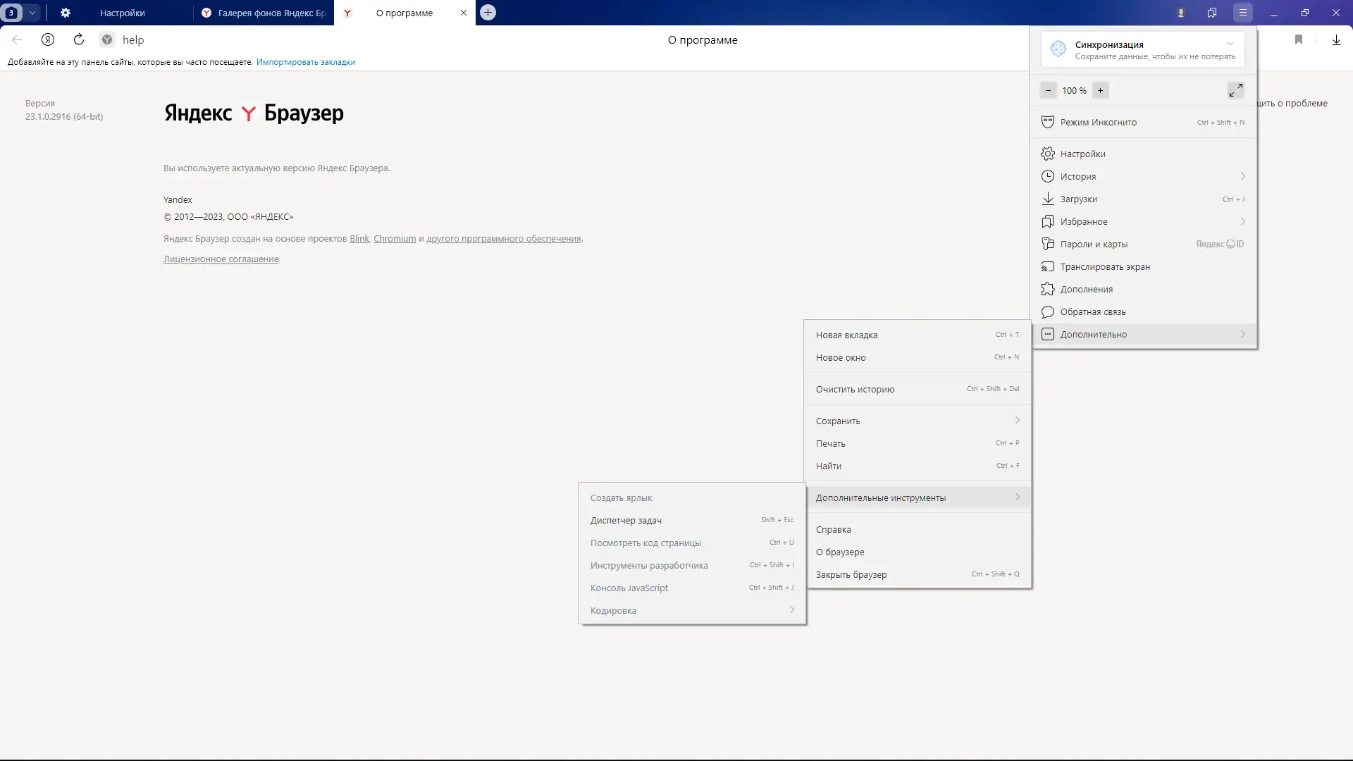This screenshot has width=1353, height=761.
Task: Open the Chromium project link
Action: [395, 239]
